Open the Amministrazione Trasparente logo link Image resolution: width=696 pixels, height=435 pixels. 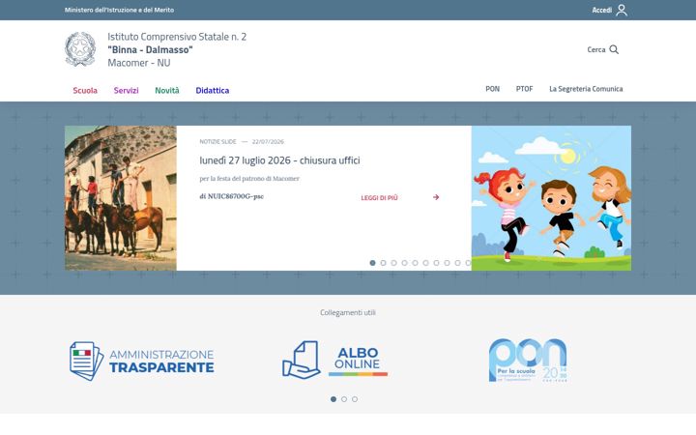coord(141,361)
